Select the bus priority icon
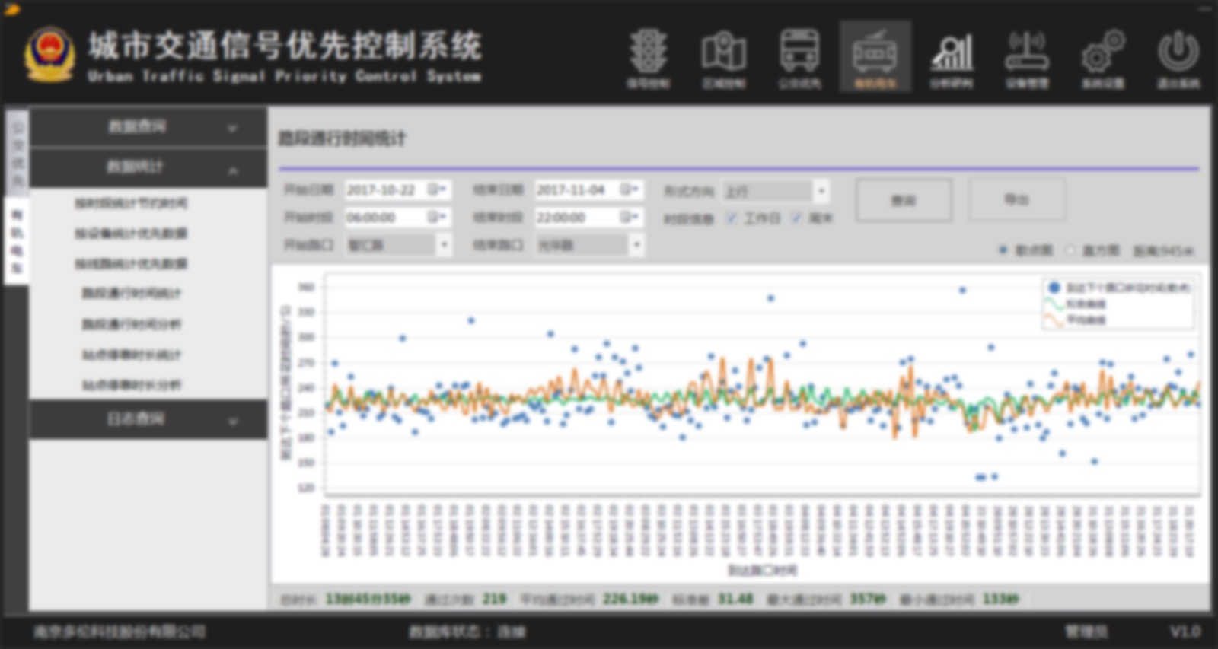This screenshot has width=1218, height=649. (799, 58)
